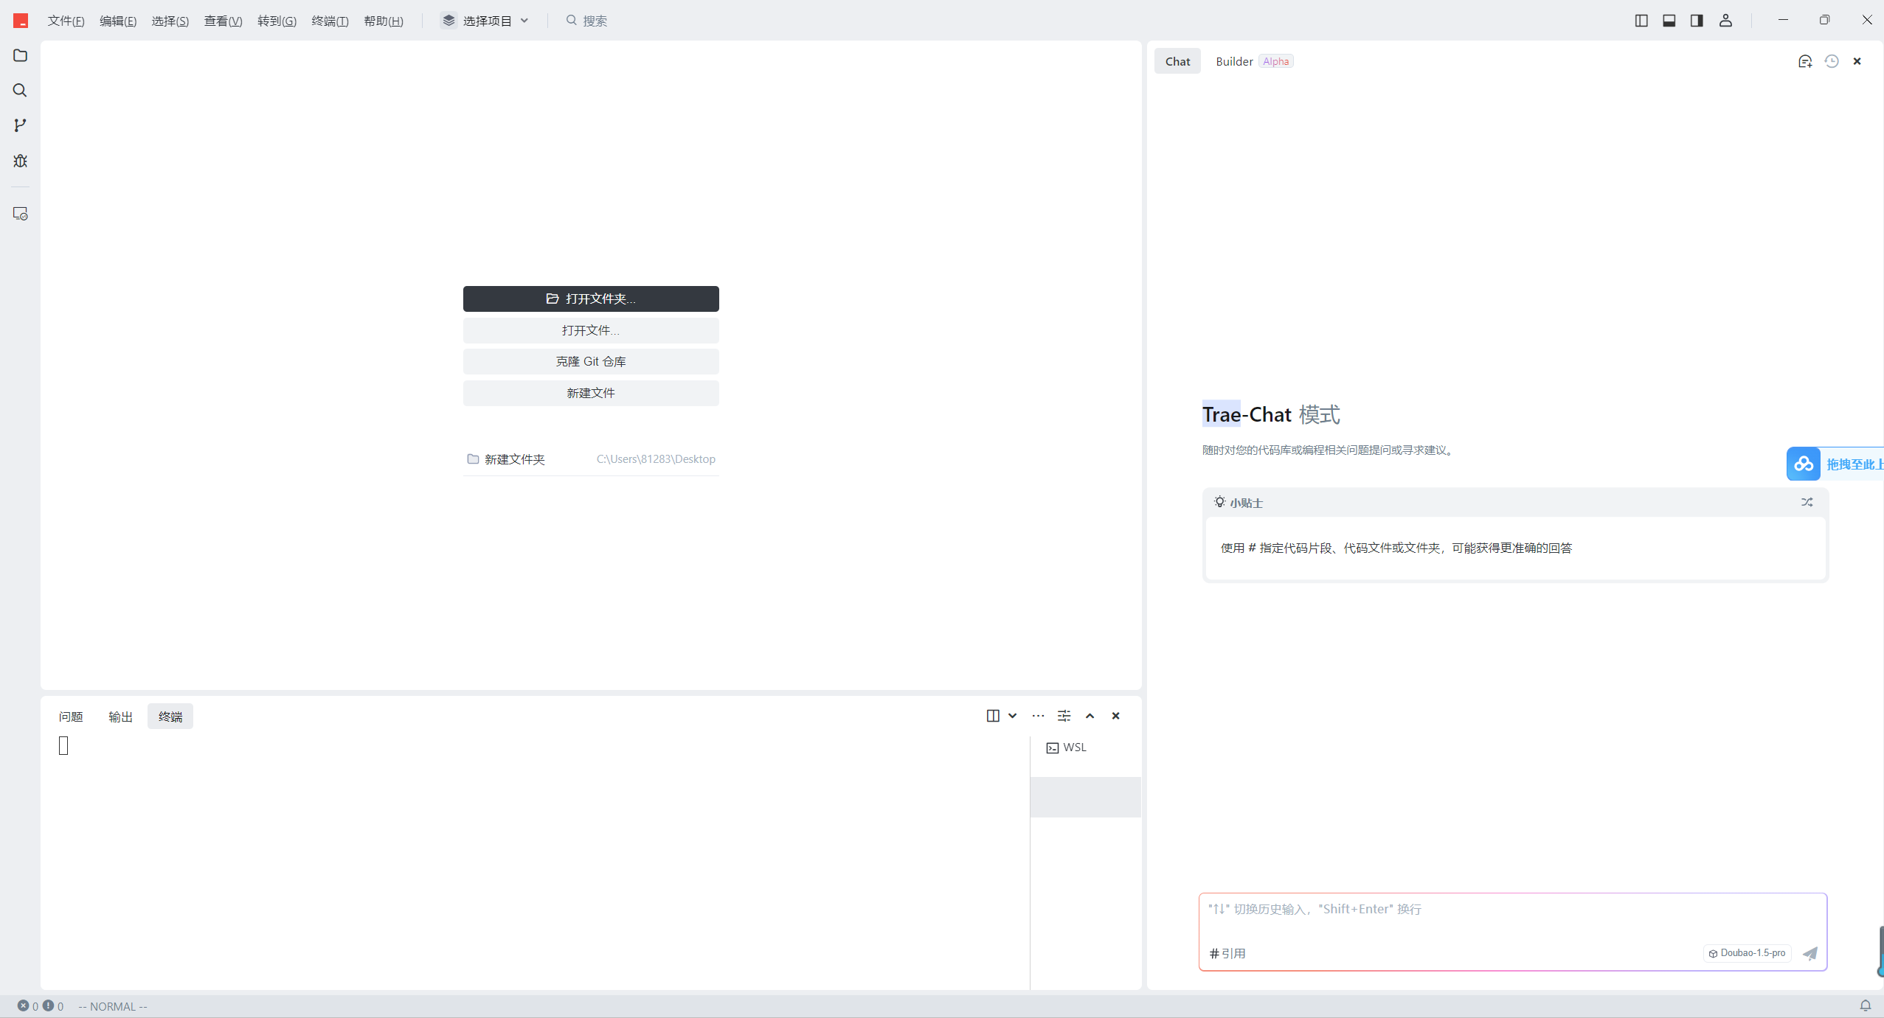
Task: Click the new chat icon in AI panel
Action: (1804, 61)
